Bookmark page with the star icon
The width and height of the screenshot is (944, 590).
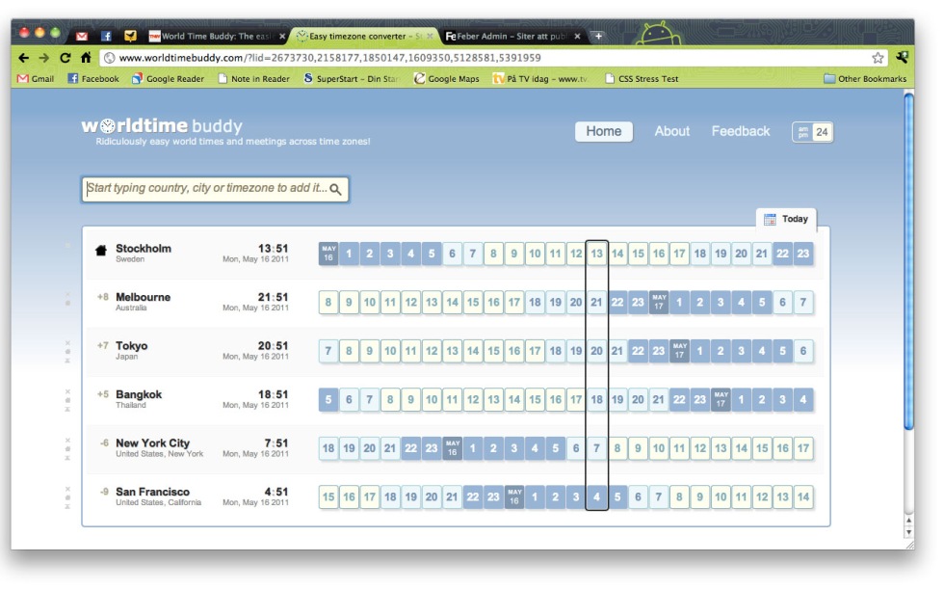pyautogui.click(x=878, y=58)
